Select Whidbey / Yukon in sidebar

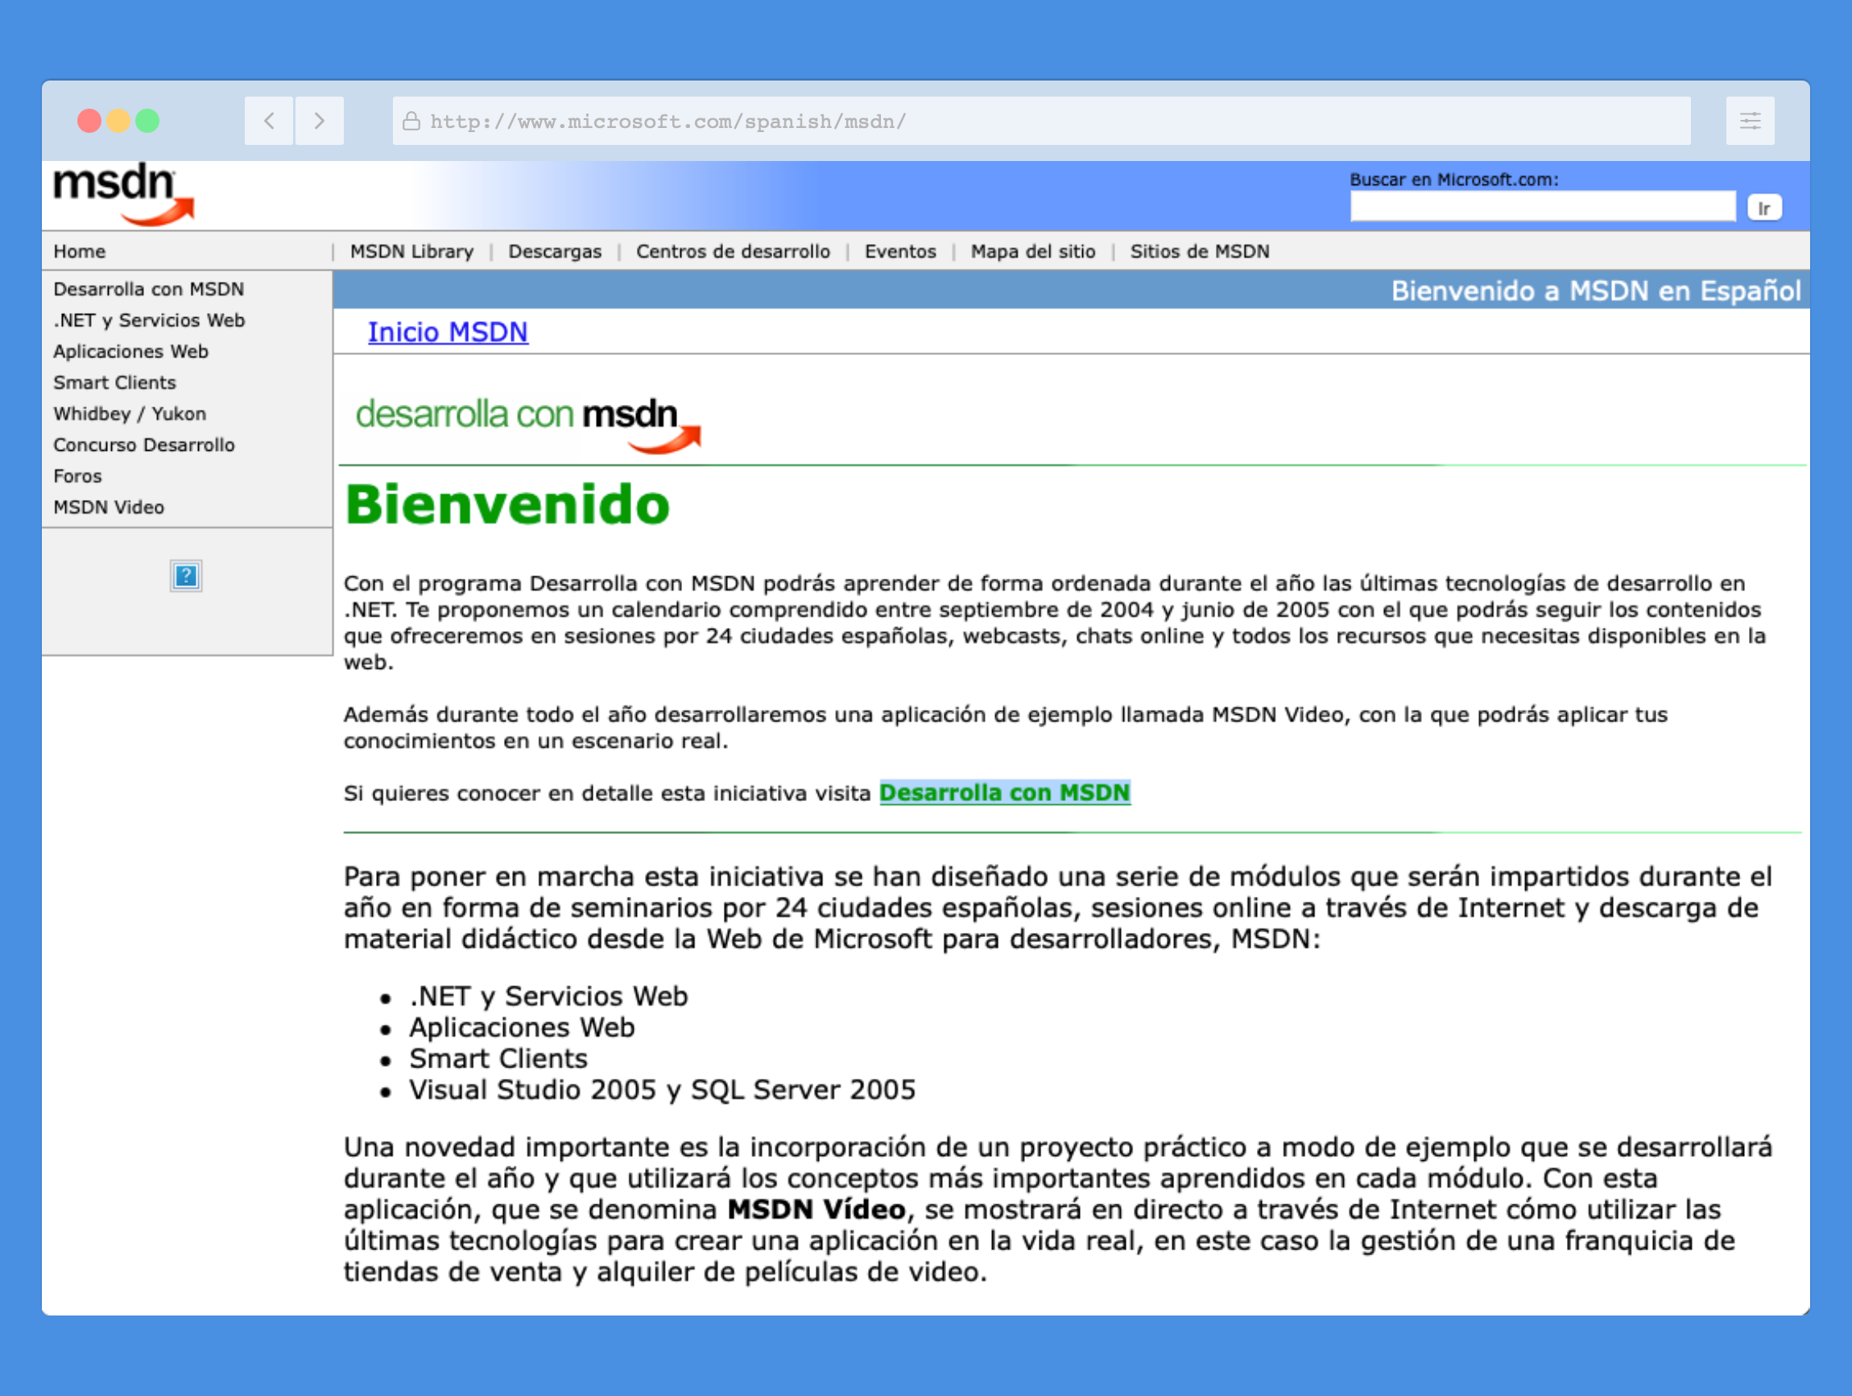pyautogui.click(x=130, y=414)
